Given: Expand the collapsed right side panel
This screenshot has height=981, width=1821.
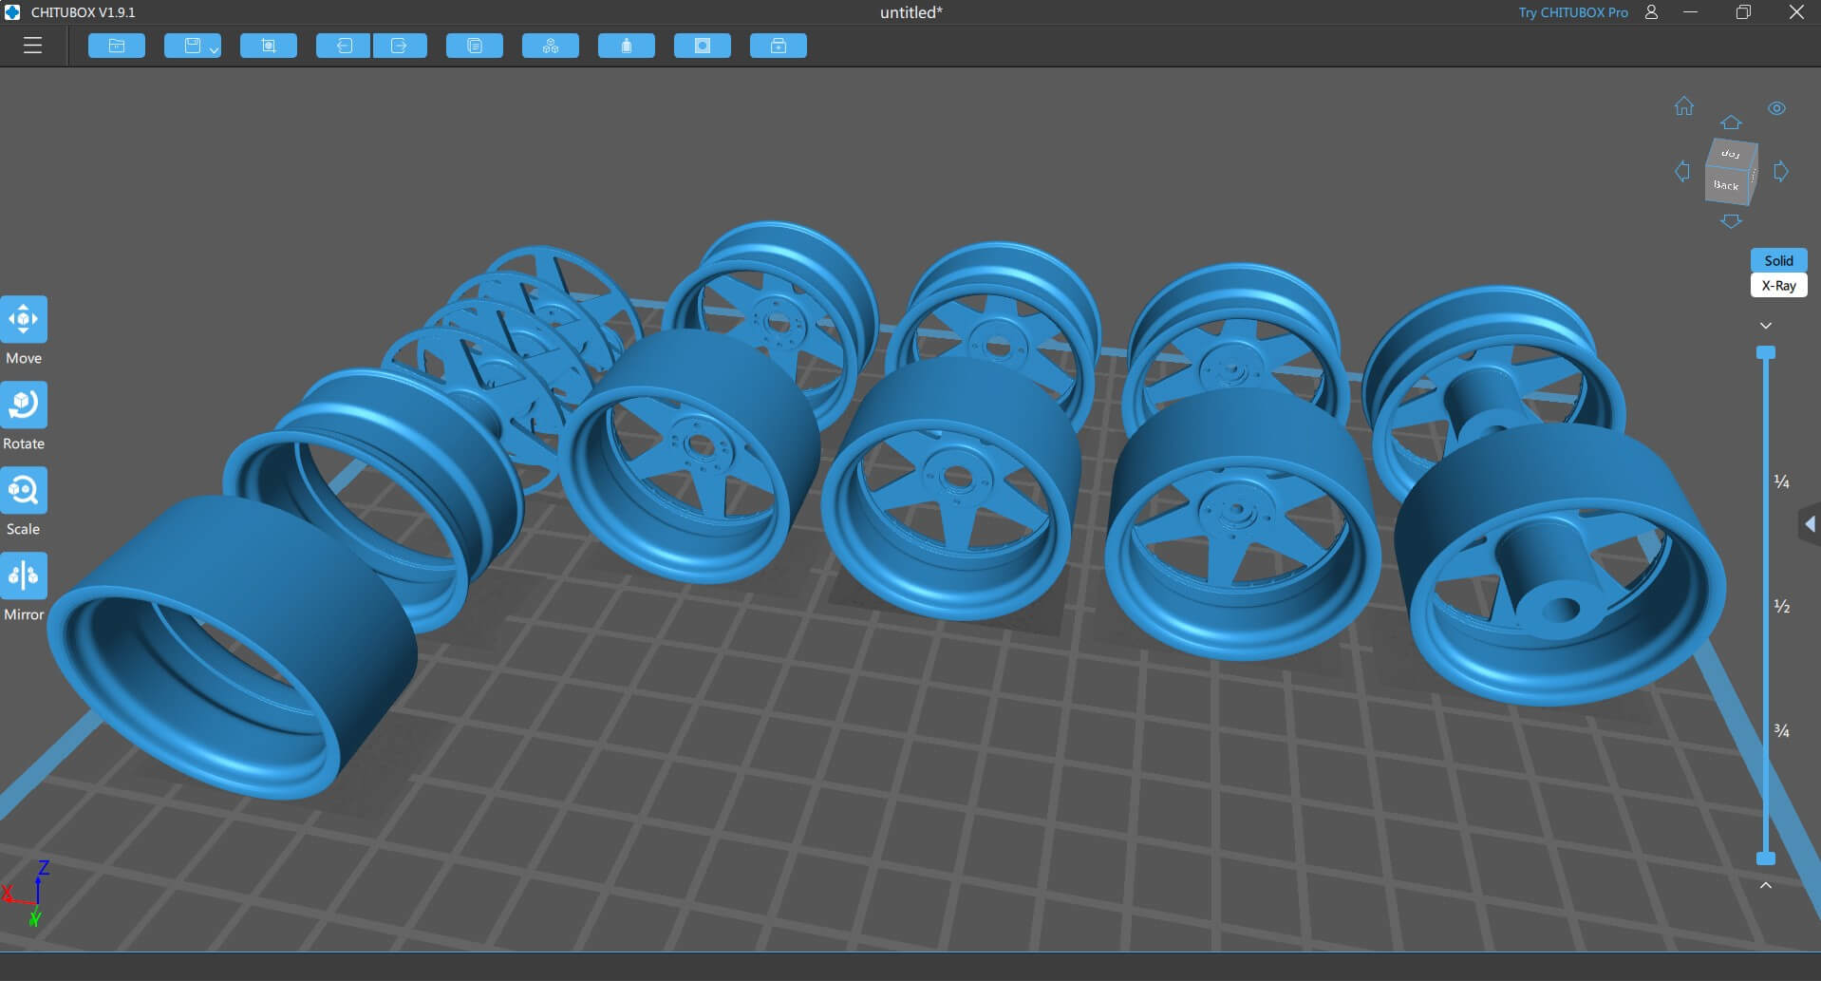Looking at the screenshot, I should click(1810, 524).
